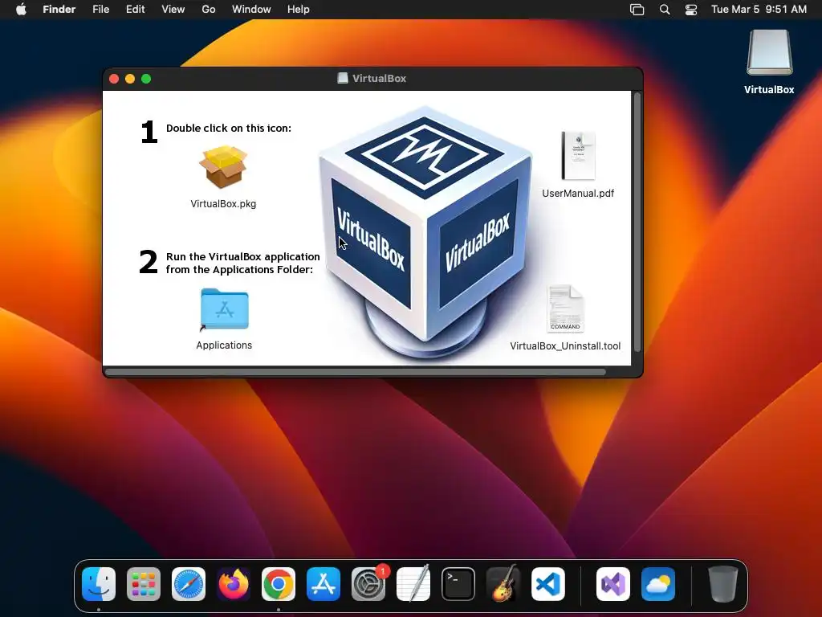Viewport: 822px width, 617px height.
Task: Open the View menu
Action: pos(173,10)
